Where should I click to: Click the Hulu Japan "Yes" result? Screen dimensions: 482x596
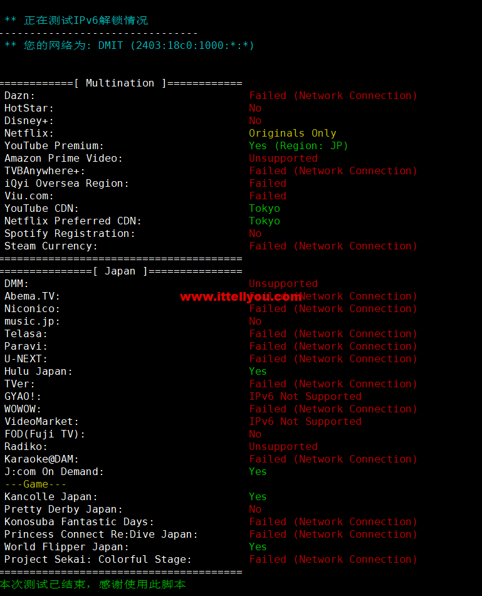pos(258,372)
